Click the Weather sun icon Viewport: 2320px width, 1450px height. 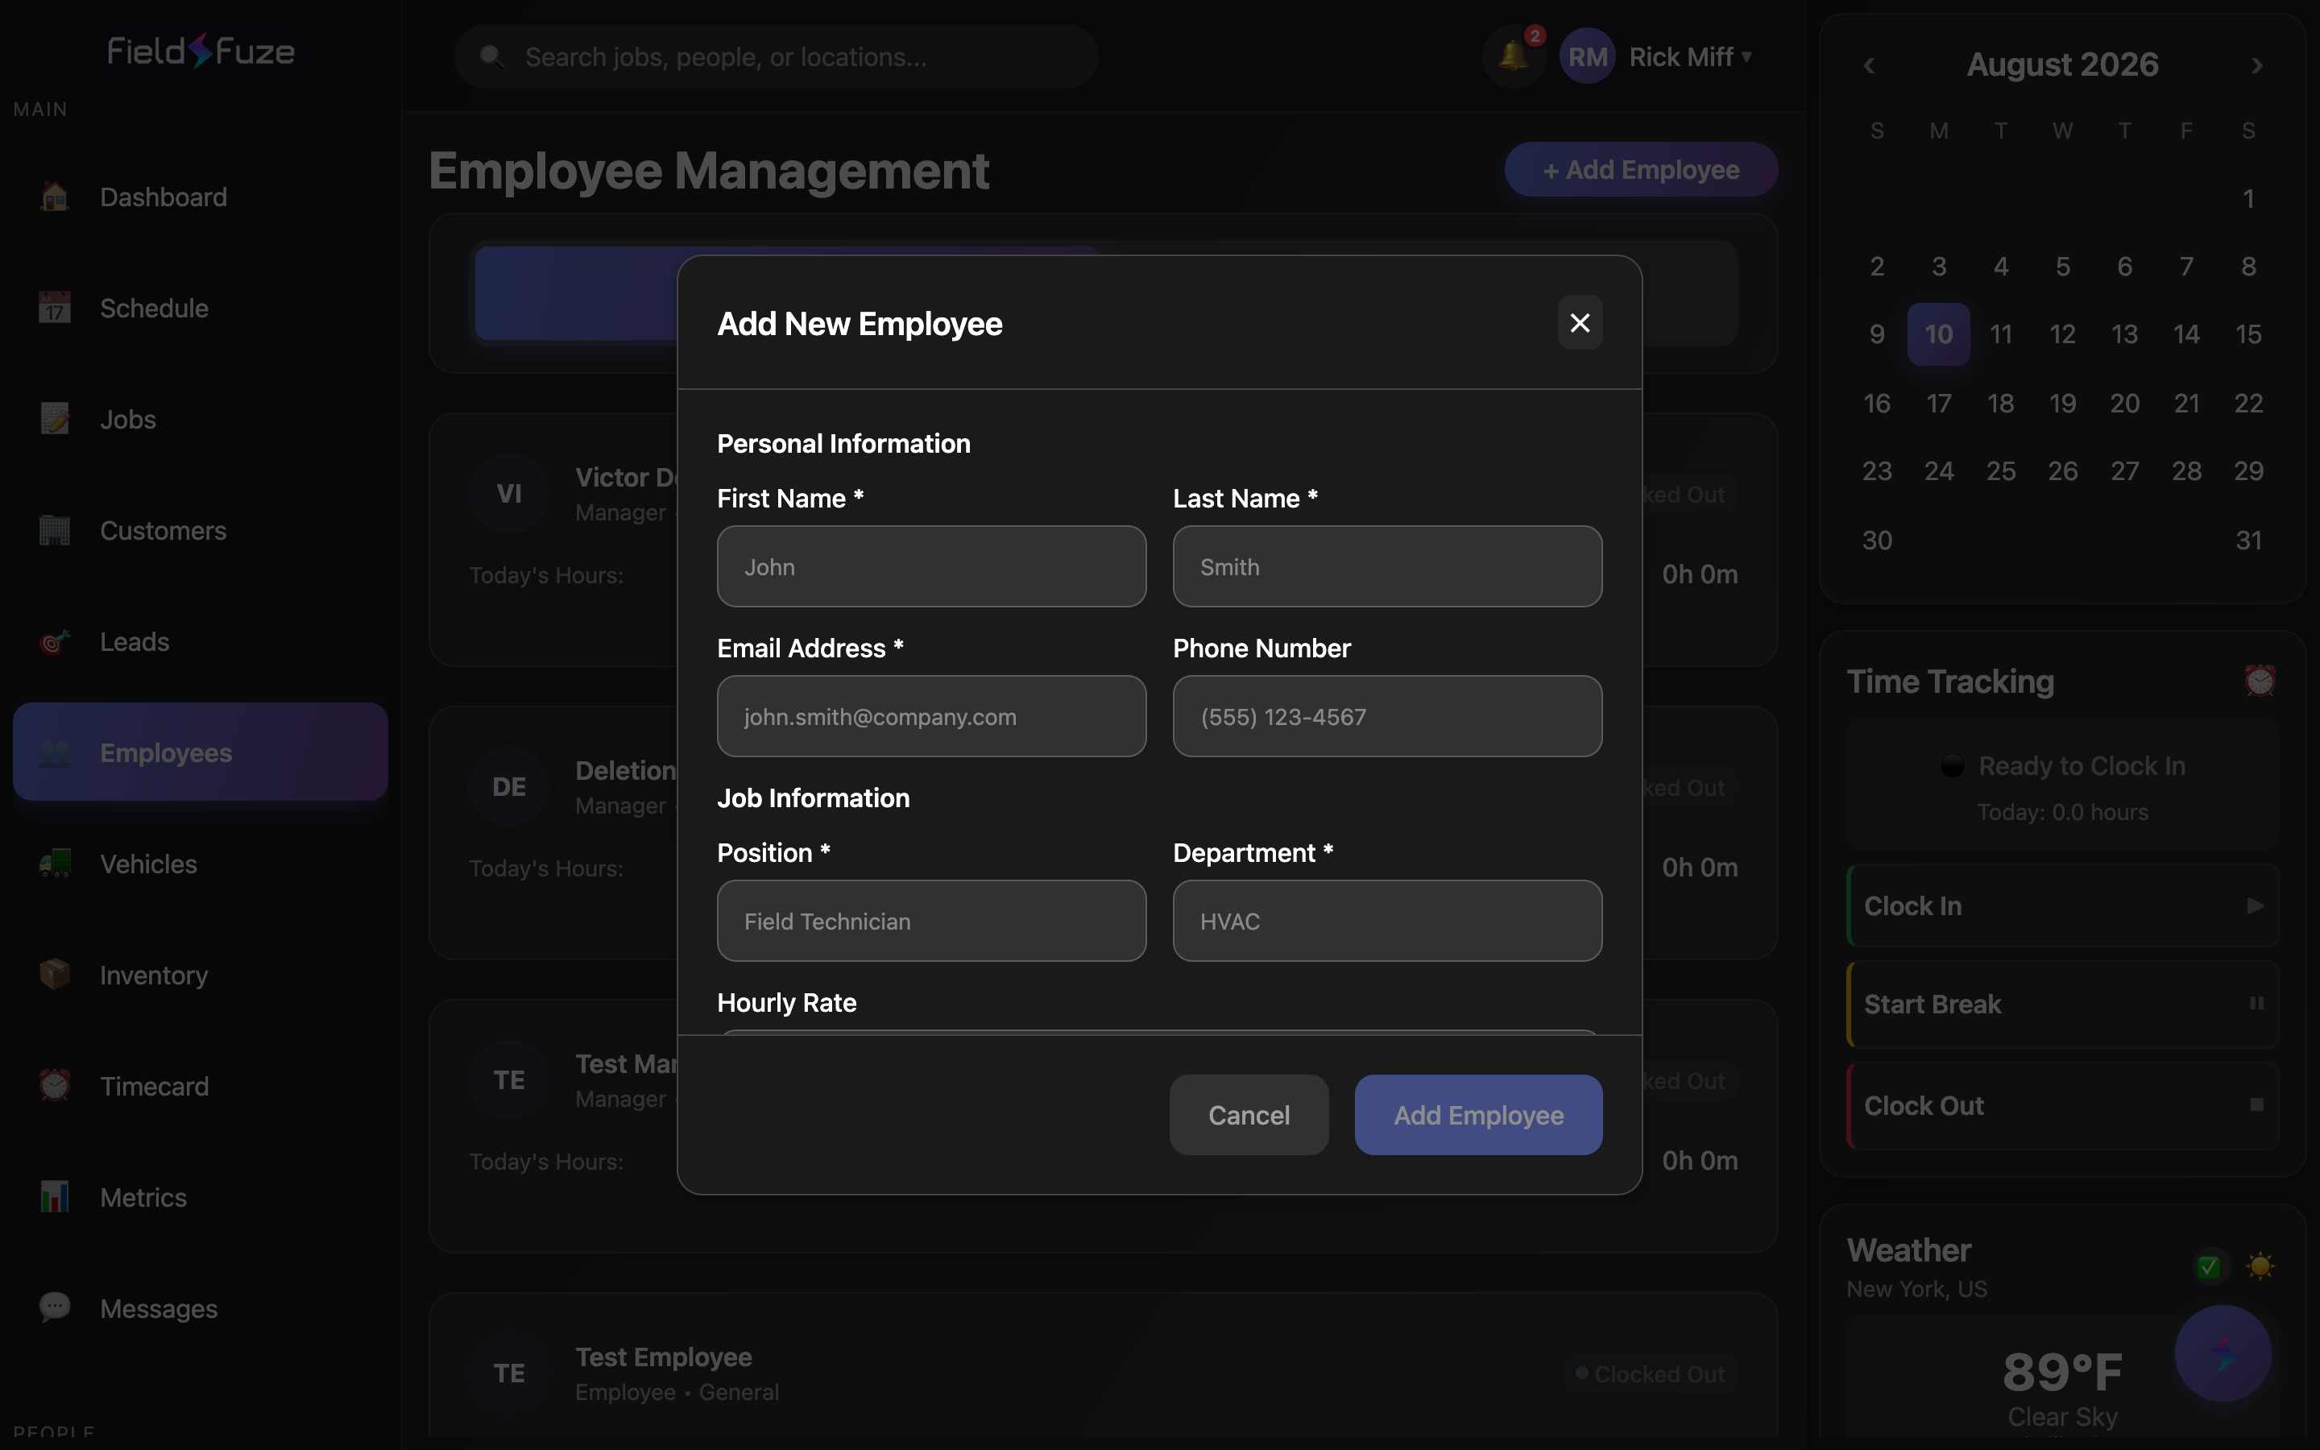pos(2260,1266)
